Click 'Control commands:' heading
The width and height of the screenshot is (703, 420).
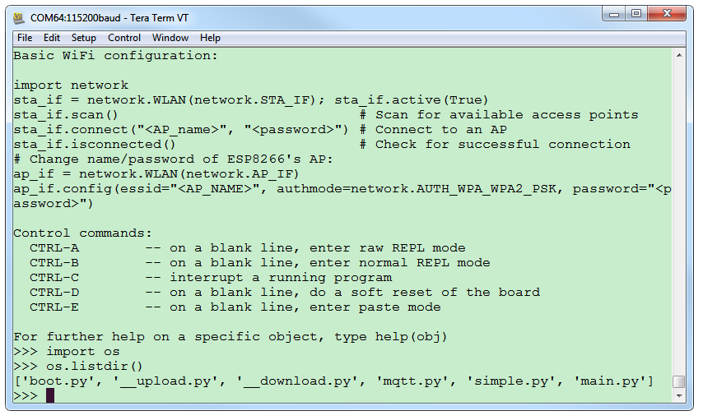click(82, 233)
